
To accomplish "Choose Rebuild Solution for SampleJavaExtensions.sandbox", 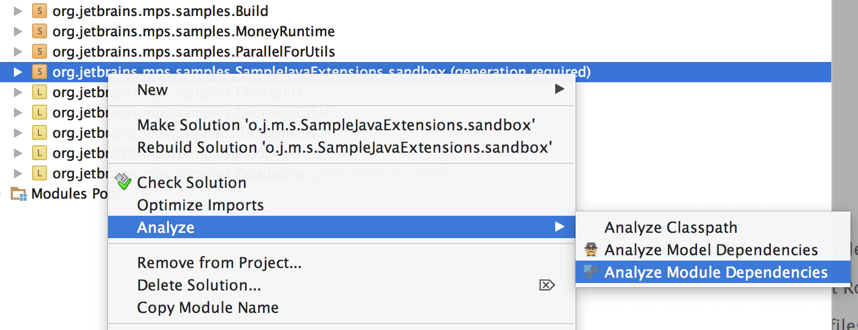I will [344, 147].
